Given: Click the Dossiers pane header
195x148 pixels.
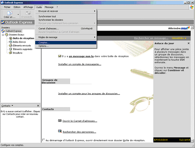Looking at the screenshot, I should pyautogui.click(x=18, y=27).
